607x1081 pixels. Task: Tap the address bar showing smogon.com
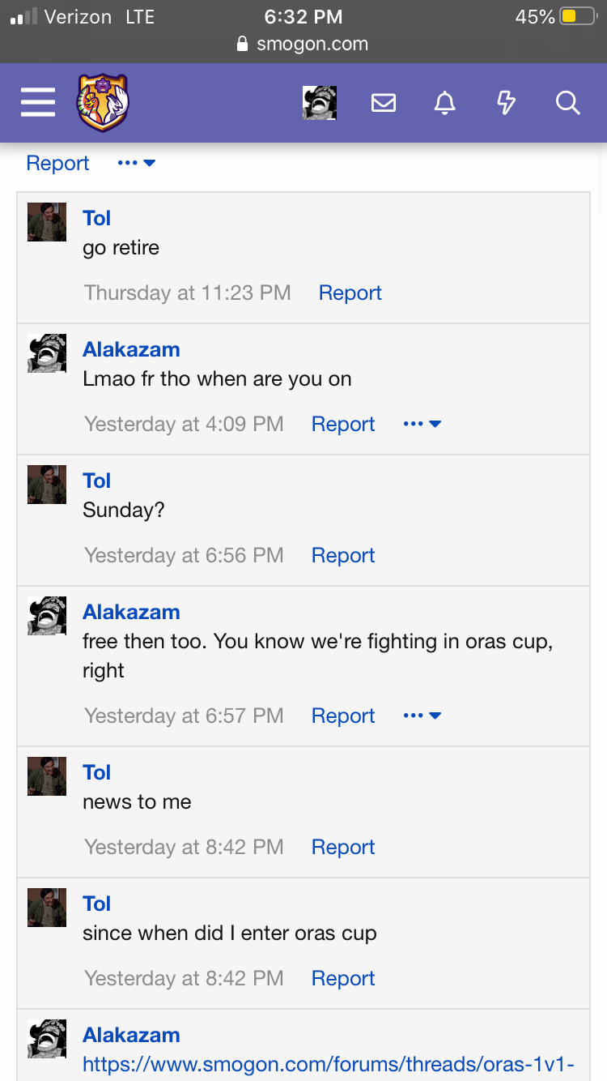tap(303, 44)
